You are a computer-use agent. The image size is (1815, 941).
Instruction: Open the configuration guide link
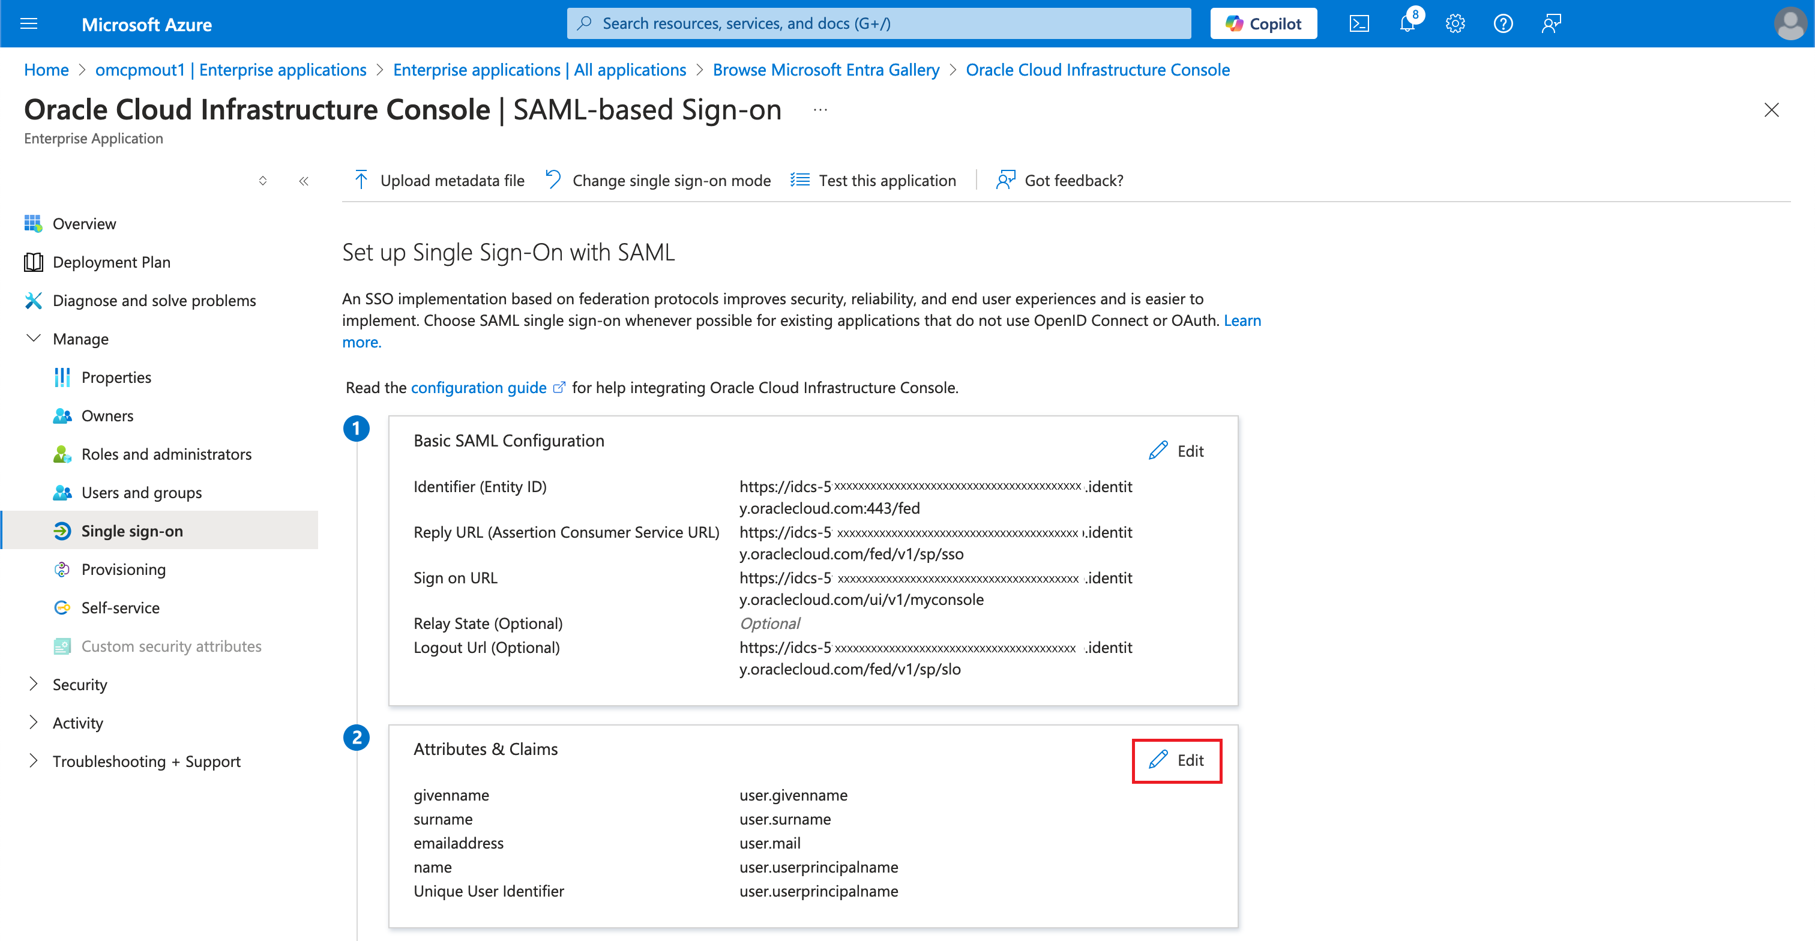coord(478,388)
